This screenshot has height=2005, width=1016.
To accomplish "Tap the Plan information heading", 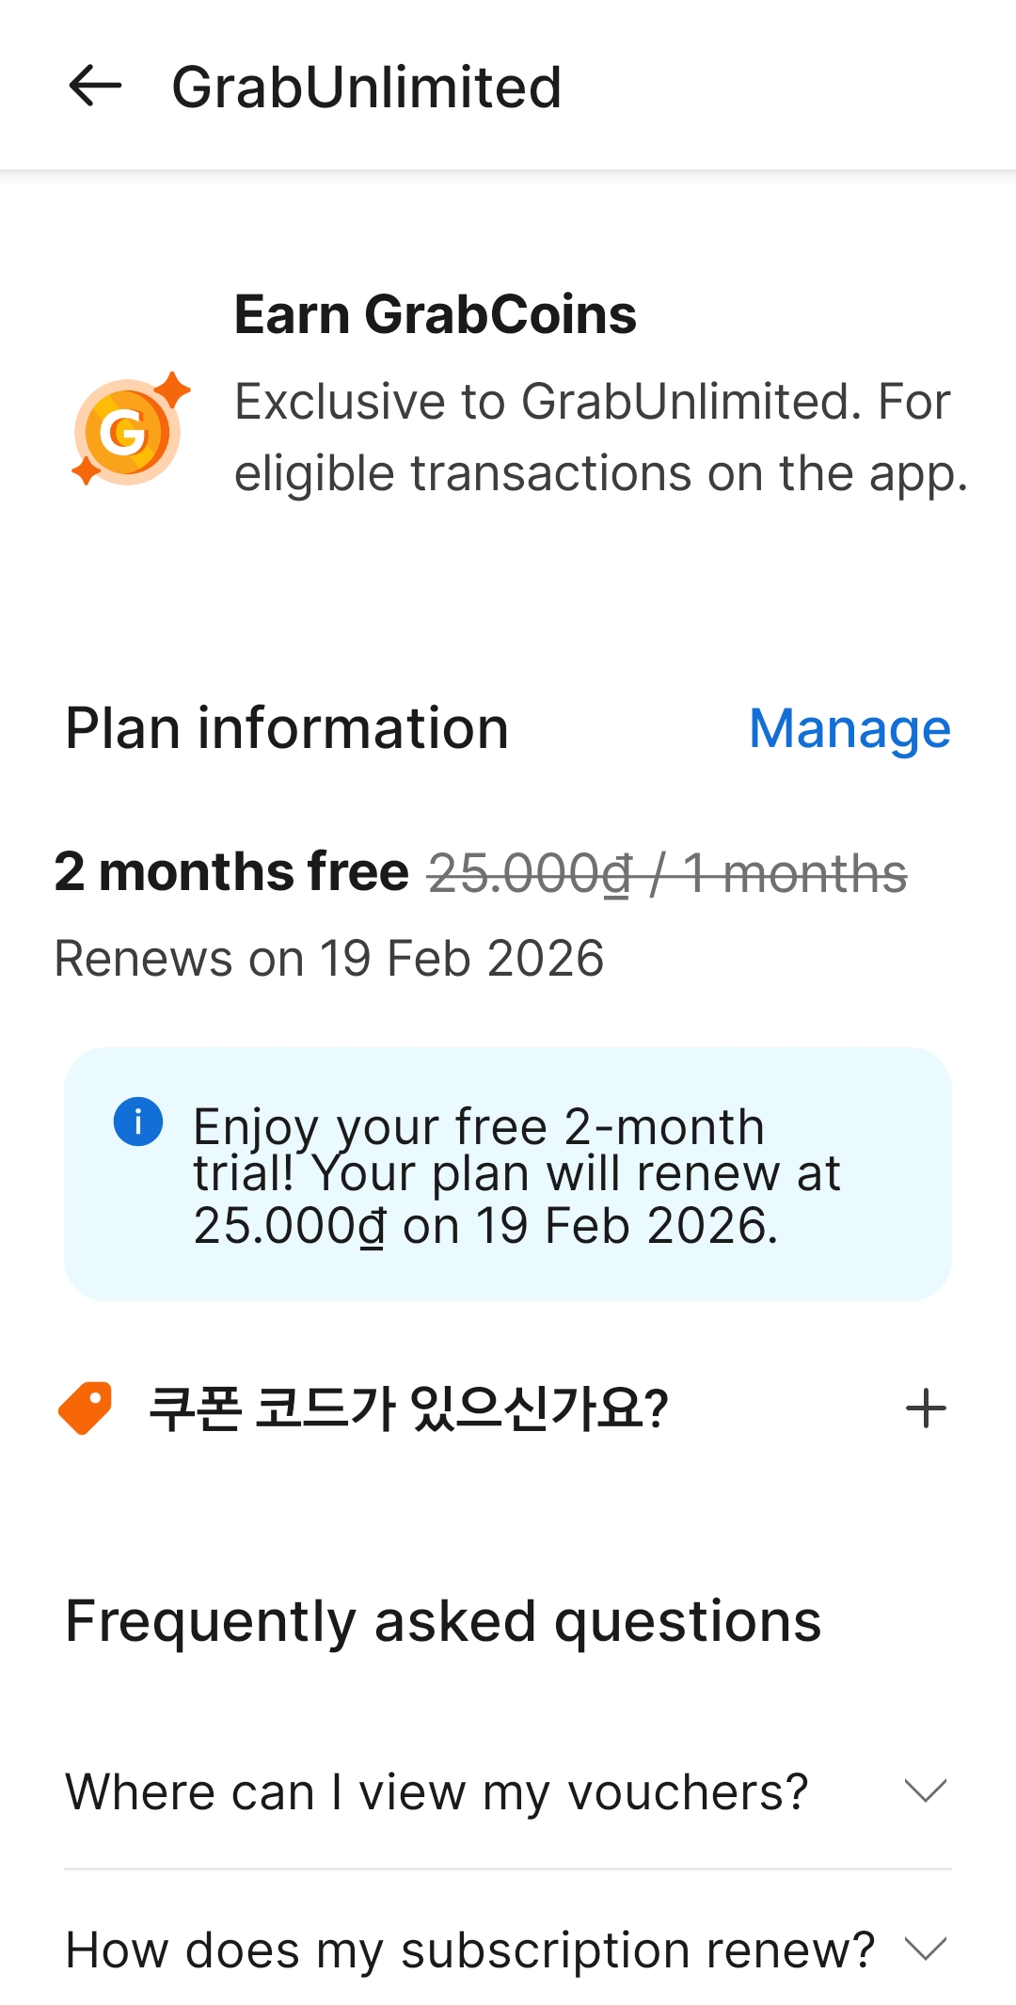I will pos(287,729).
